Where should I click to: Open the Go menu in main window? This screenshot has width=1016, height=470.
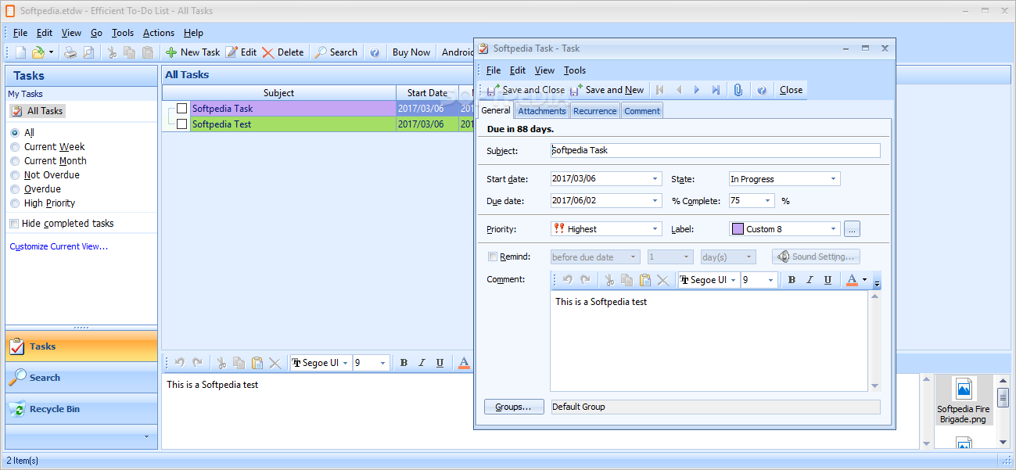pos(96,33)
